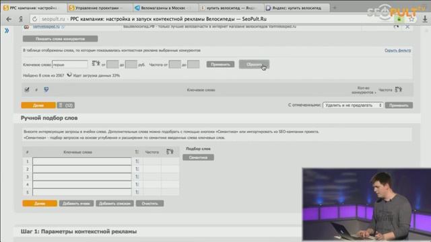431x242 pixels.
Task: Open 'Веломагазины в Москве' tab
Action: 165,8
